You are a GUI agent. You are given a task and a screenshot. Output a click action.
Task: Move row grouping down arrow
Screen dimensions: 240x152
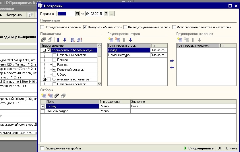pyautogui.click(x=130, y=40)
